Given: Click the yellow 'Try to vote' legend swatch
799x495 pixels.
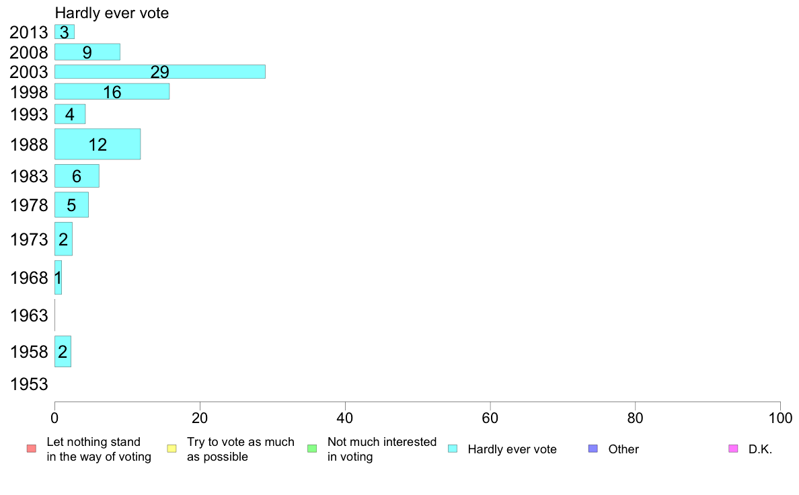Looking at the screenshot, I should click(172, 449).
